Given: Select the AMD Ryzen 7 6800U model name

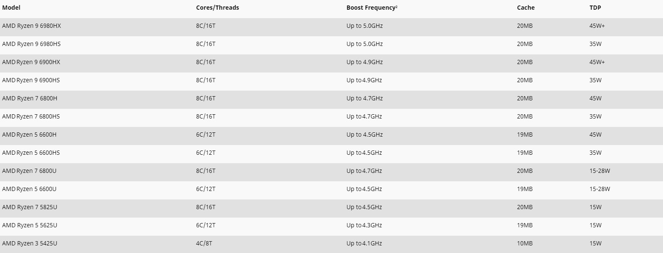Looking at the screenshot, I should point(29,171).
